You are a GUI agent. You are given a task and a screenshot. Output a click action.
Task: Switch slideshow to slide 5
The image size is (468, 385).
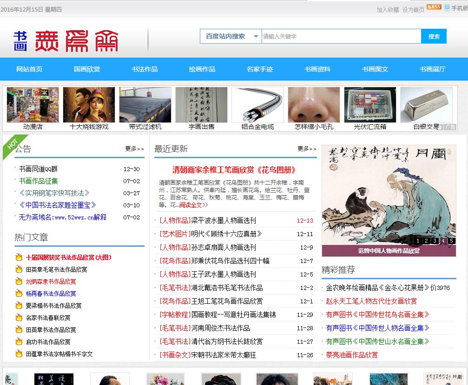click(x=451, y=241)
